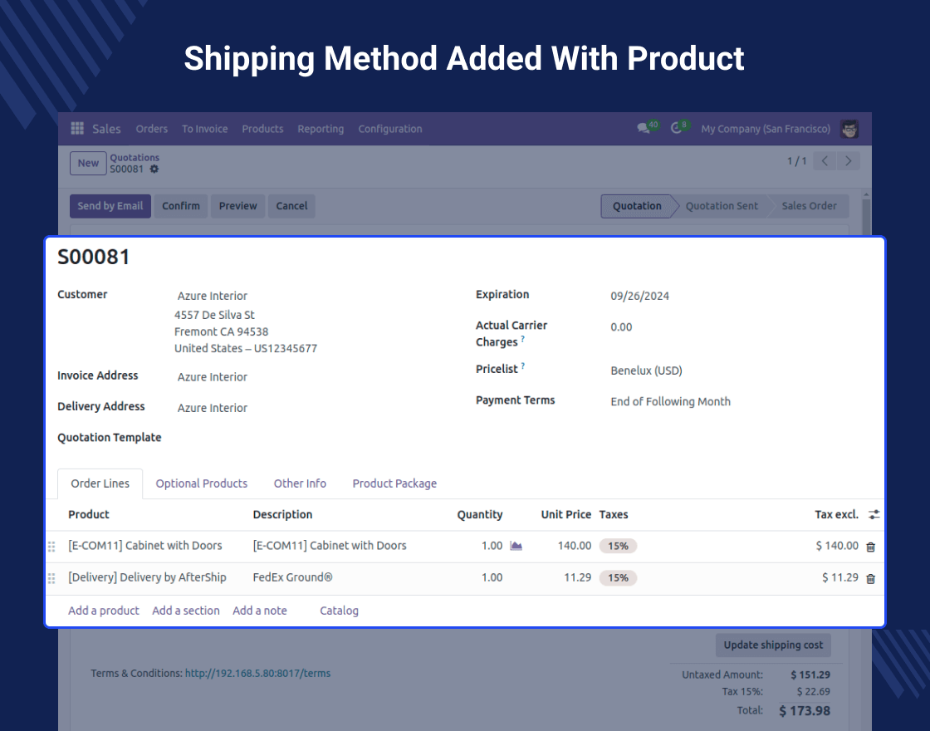Delete the Delivery by AfterShip order line

(x=870, y=578)
